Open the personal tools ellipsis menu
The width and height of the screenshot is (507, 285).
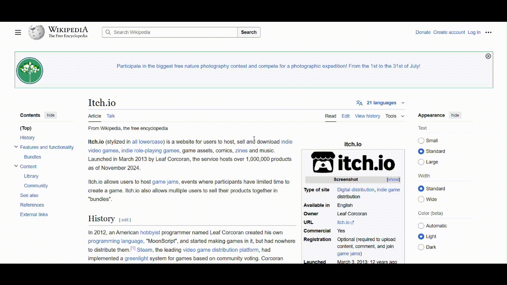tap(488, 32)
